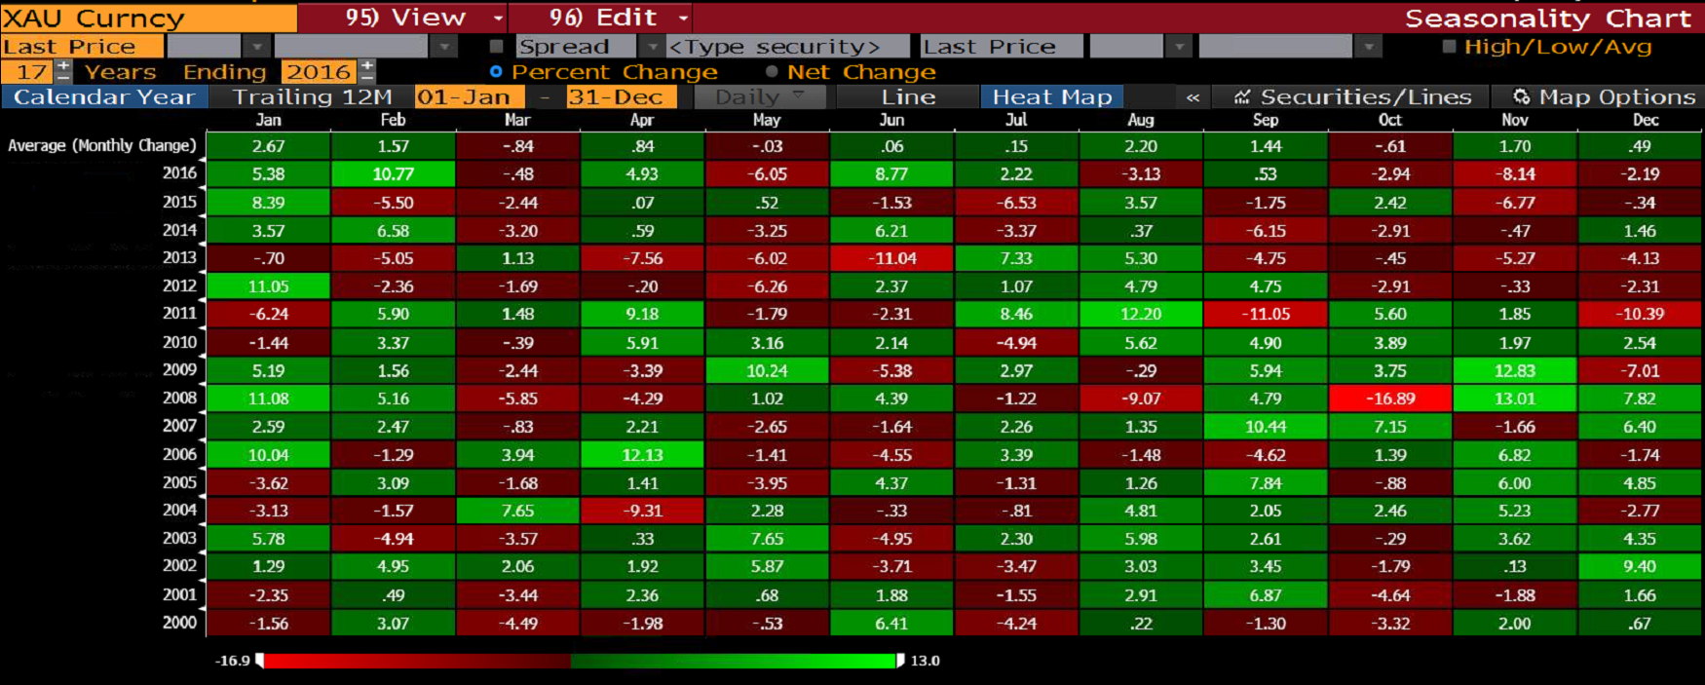Expand the 96) Edit dropdown menu

click(683, 18)
